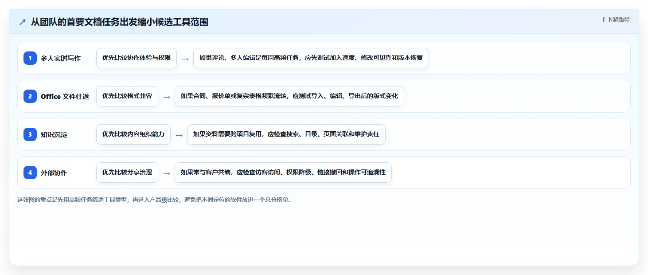Click the heading 从团队的首要文档任务出发缩小候选工具范围
The width and height of the screenshot is (648, 275).
(x=120, y=22)
